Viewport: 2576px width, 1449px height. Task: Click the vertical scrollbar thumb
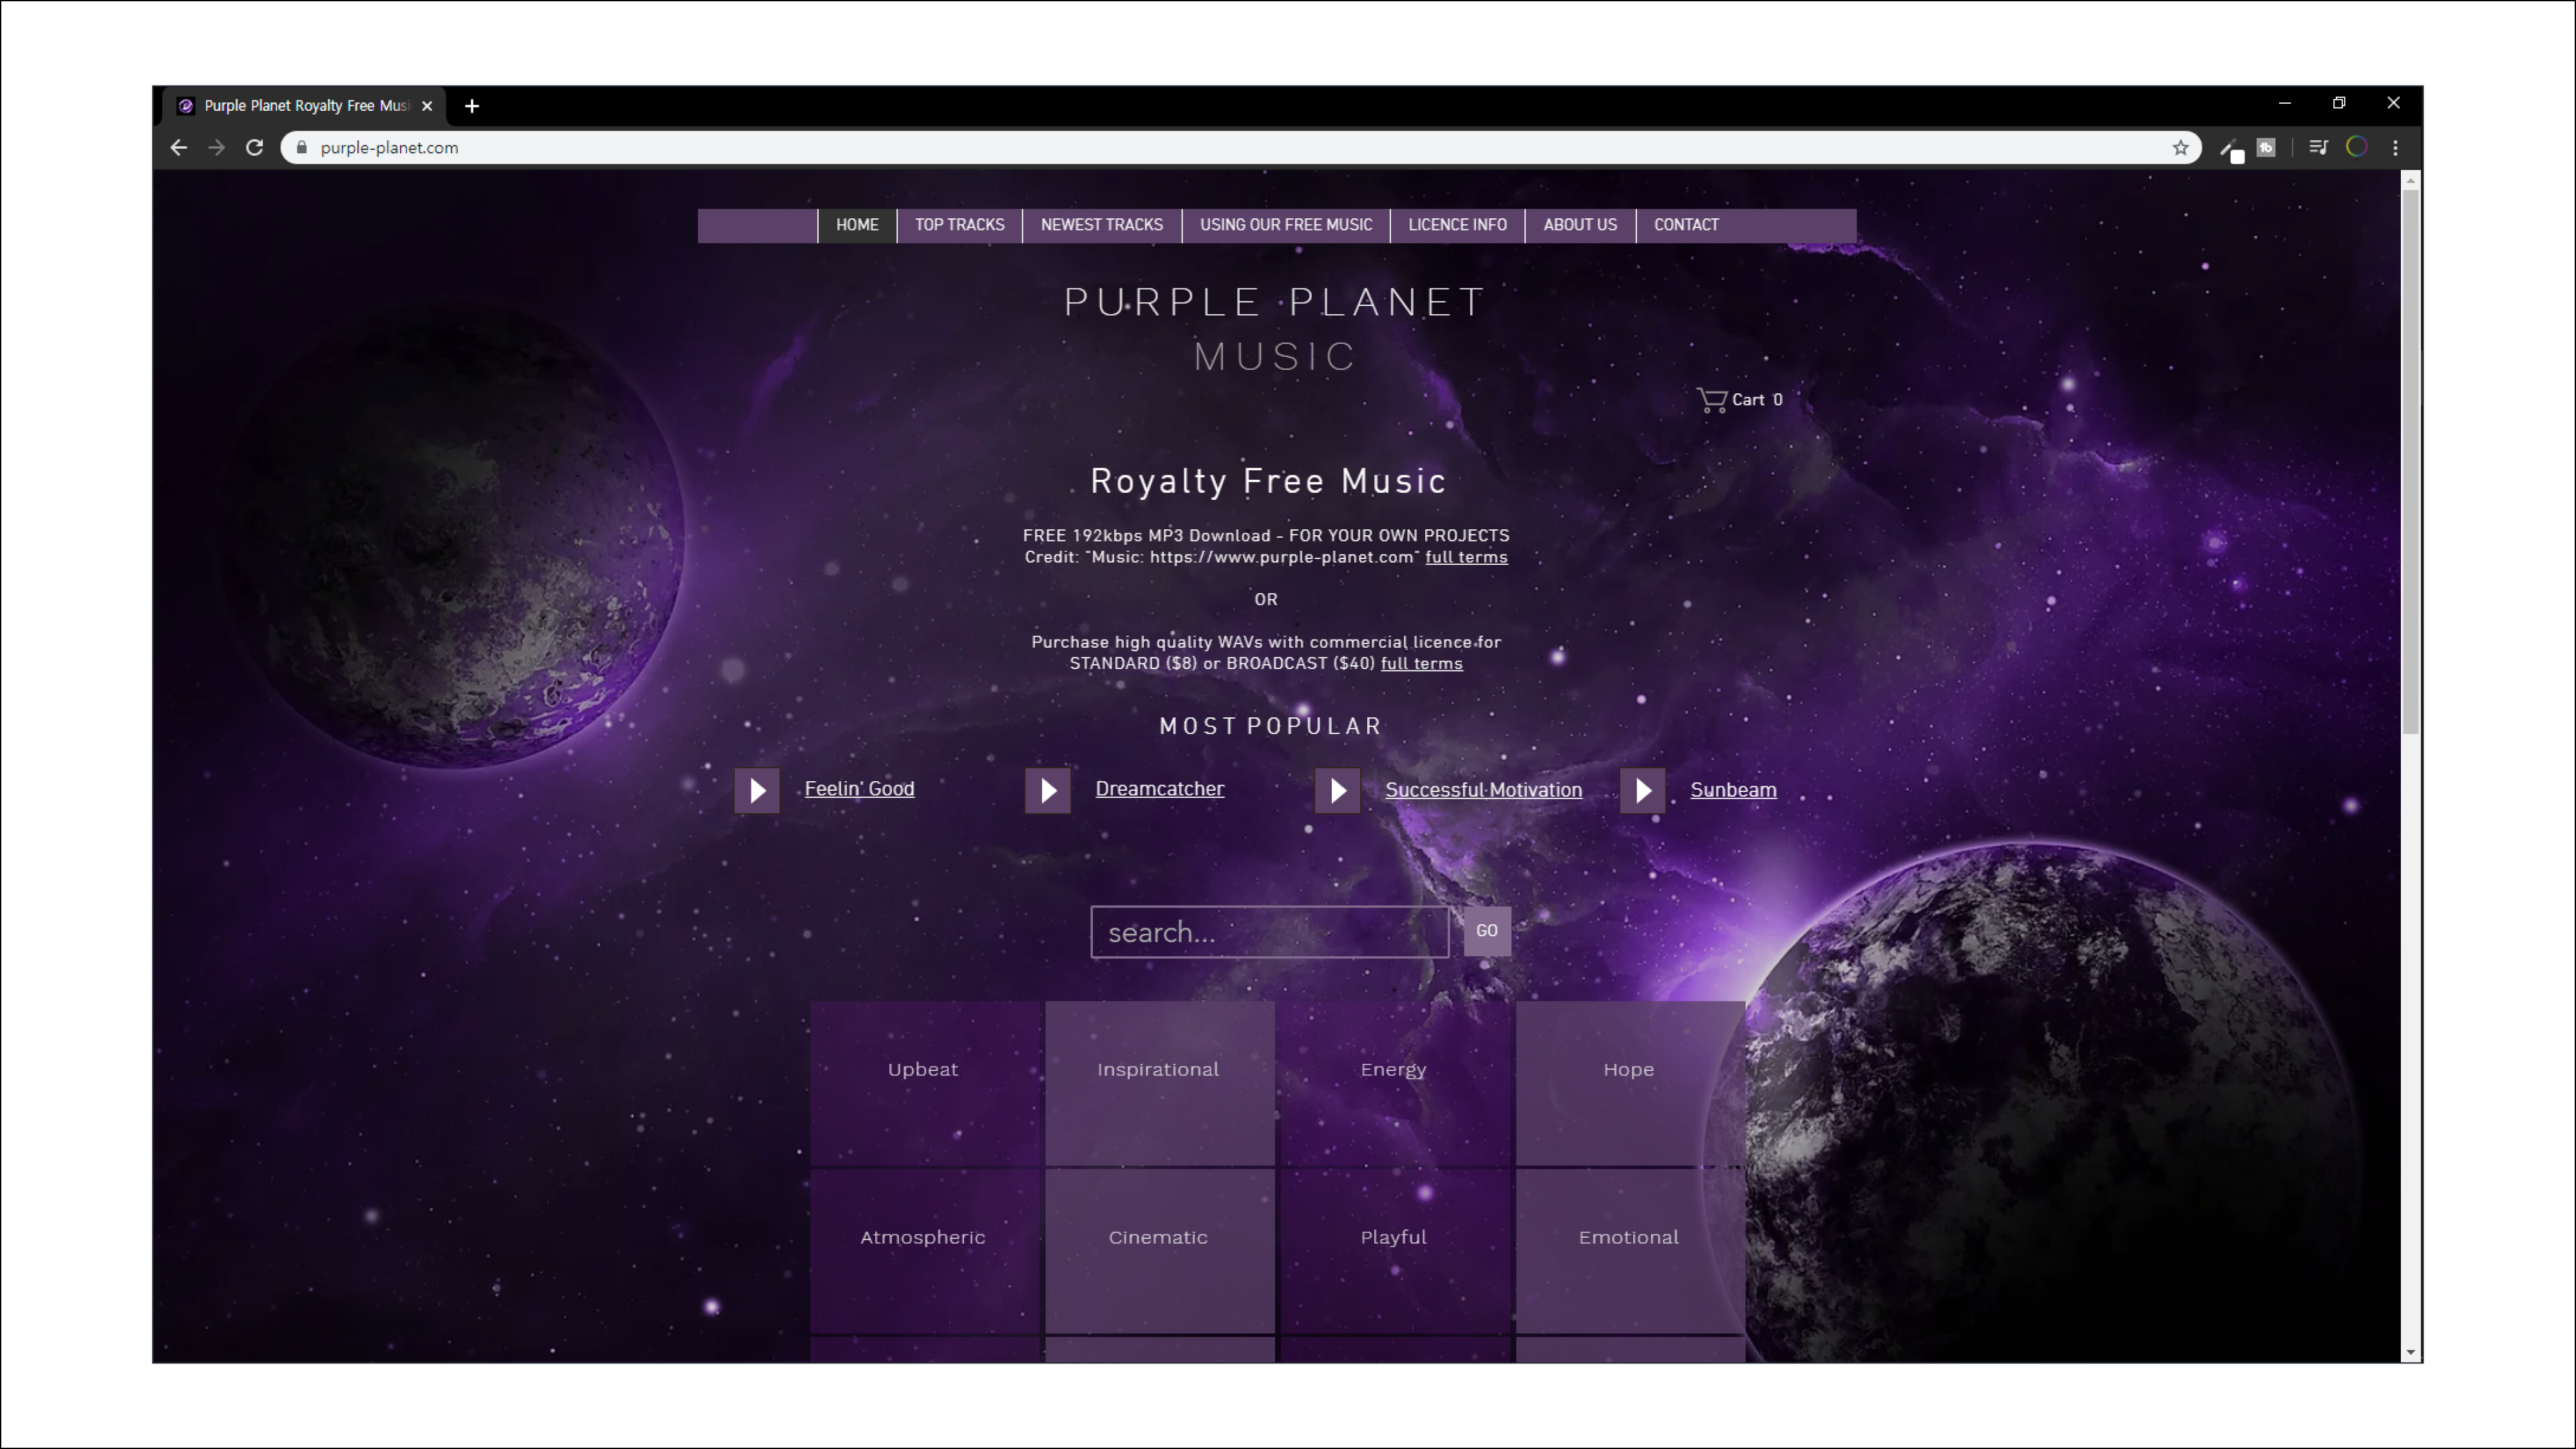coord(2411,462)
